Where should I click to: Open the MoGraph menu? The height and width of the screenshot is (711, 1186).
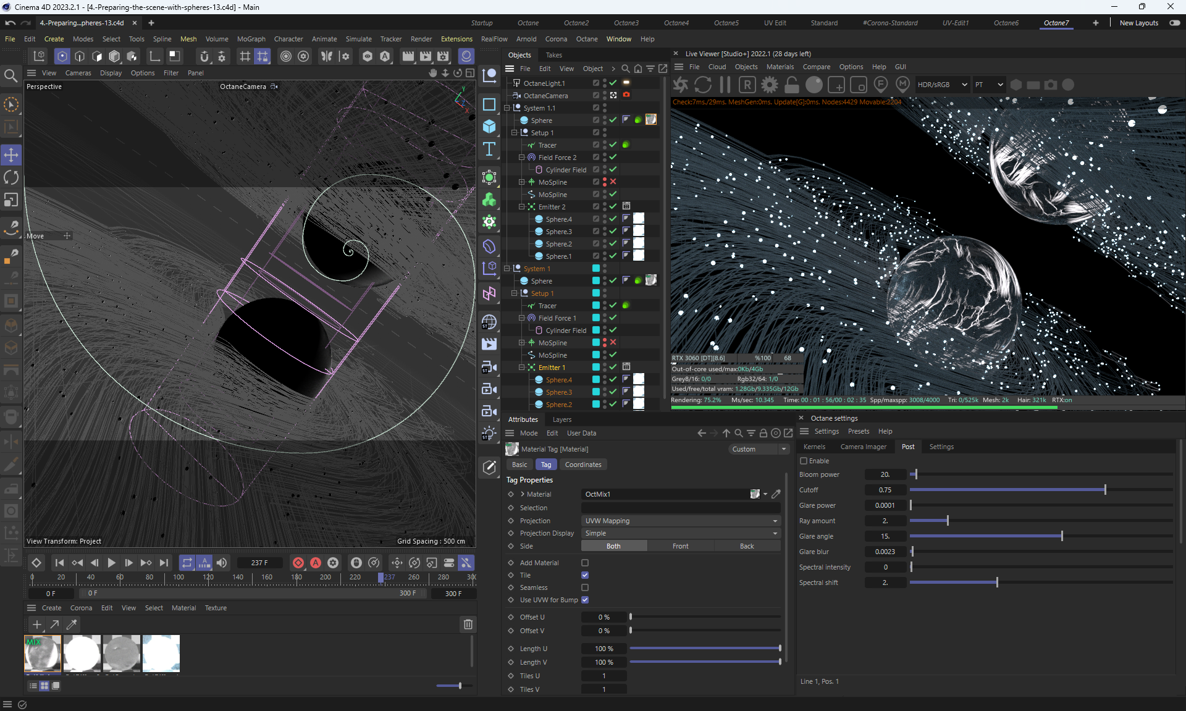click(251, 39)
